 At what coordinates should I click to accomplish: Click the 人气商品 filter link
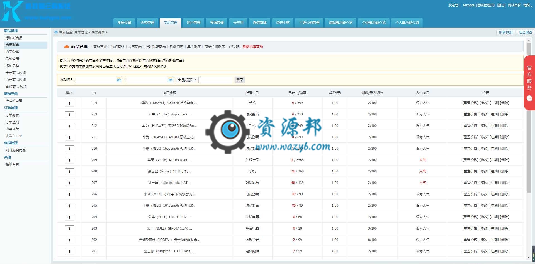click(135, 47)
